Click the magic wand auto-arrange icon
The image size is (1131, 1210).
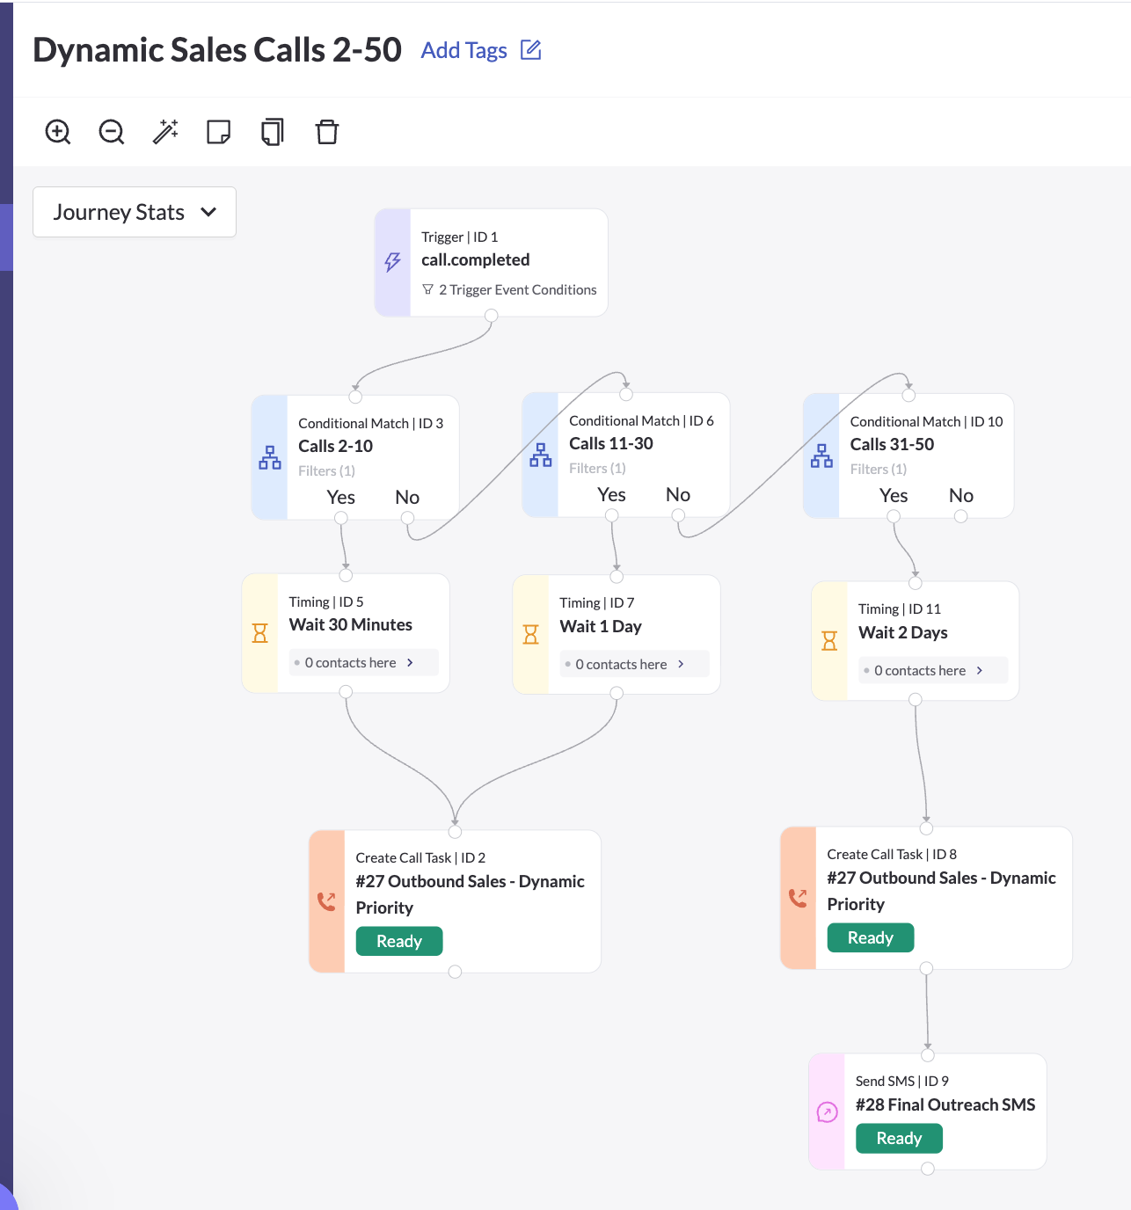coord(165,132)
